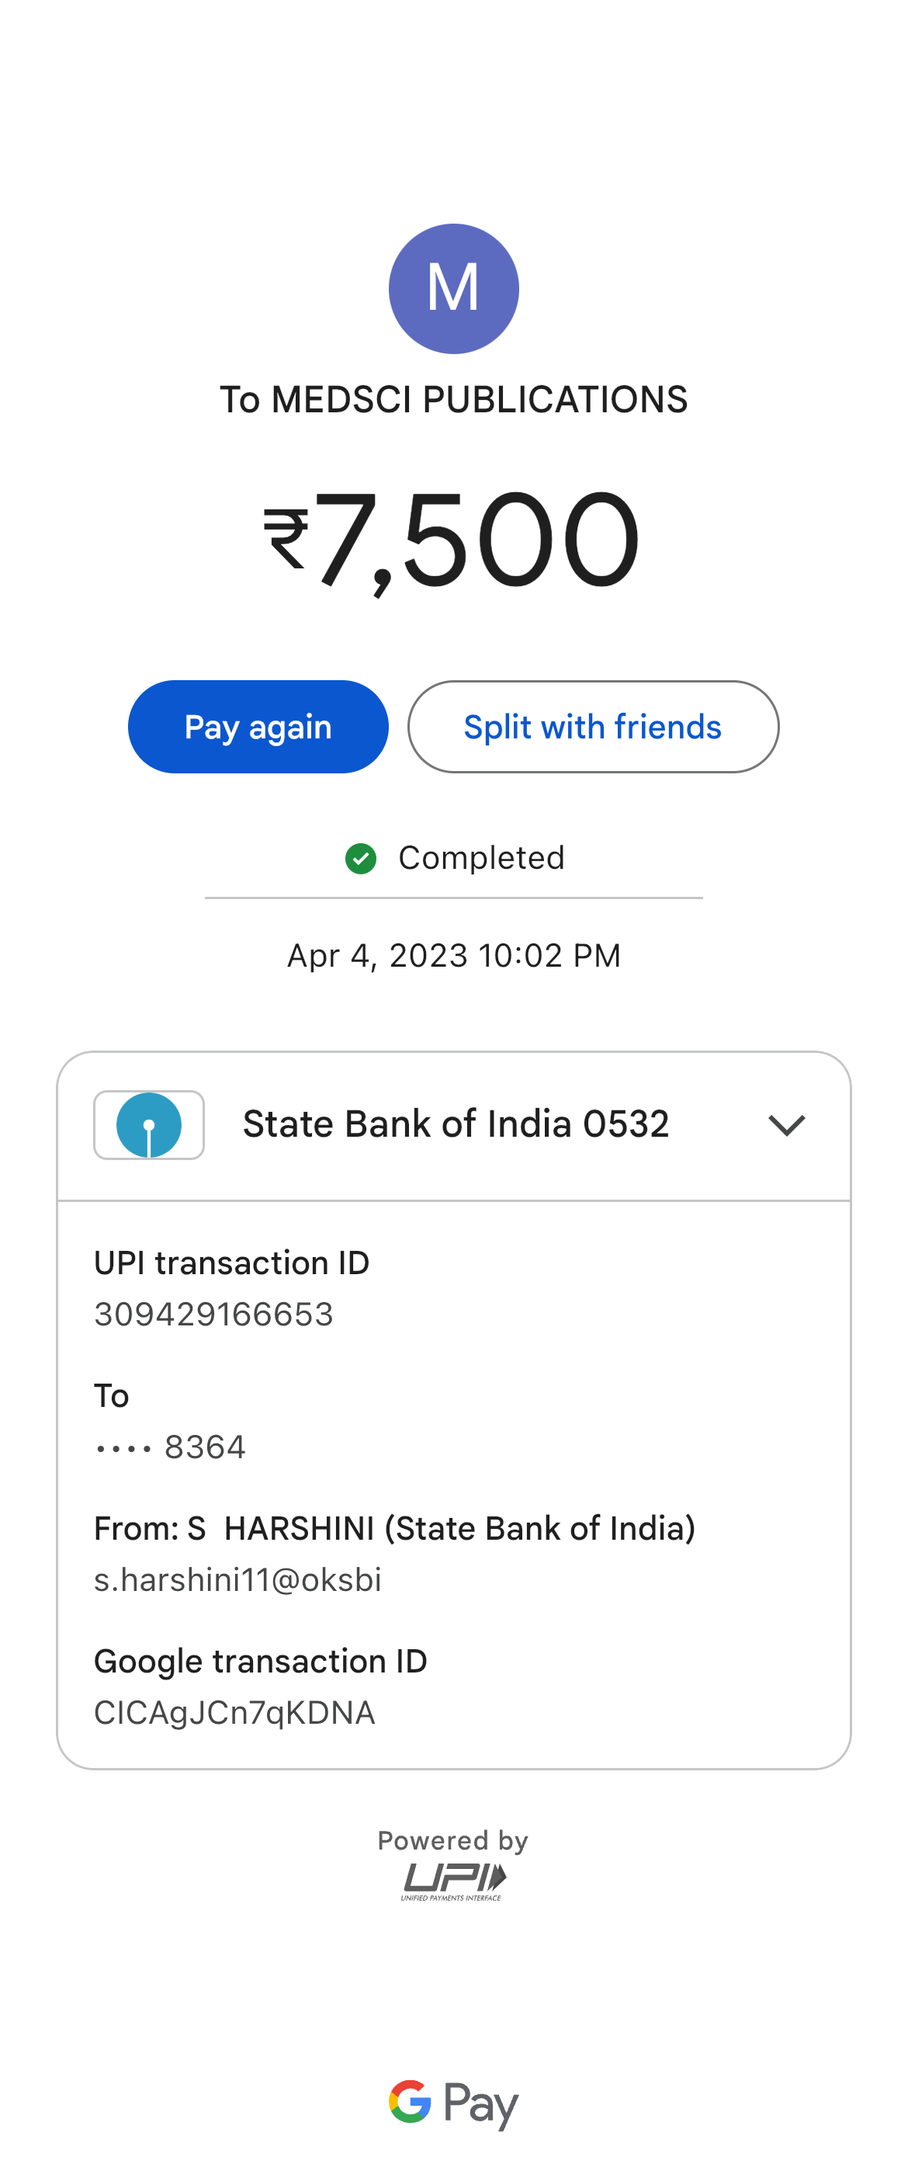Click the State Bank of India logo
The width and height of the screenshot is (908, 2171).
(149, 1125)
